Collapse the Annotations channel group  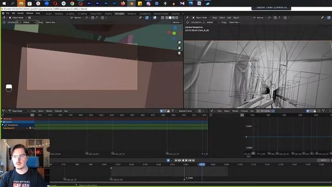(x=3, y=125)
